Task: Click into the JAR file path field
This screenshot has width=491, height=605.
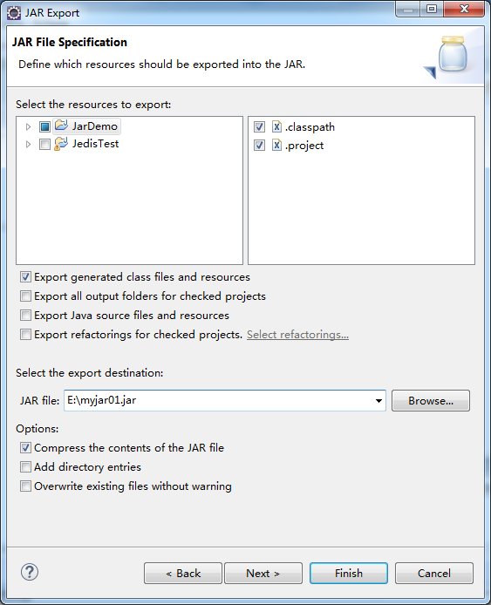Action: click(x=219, y=400)
